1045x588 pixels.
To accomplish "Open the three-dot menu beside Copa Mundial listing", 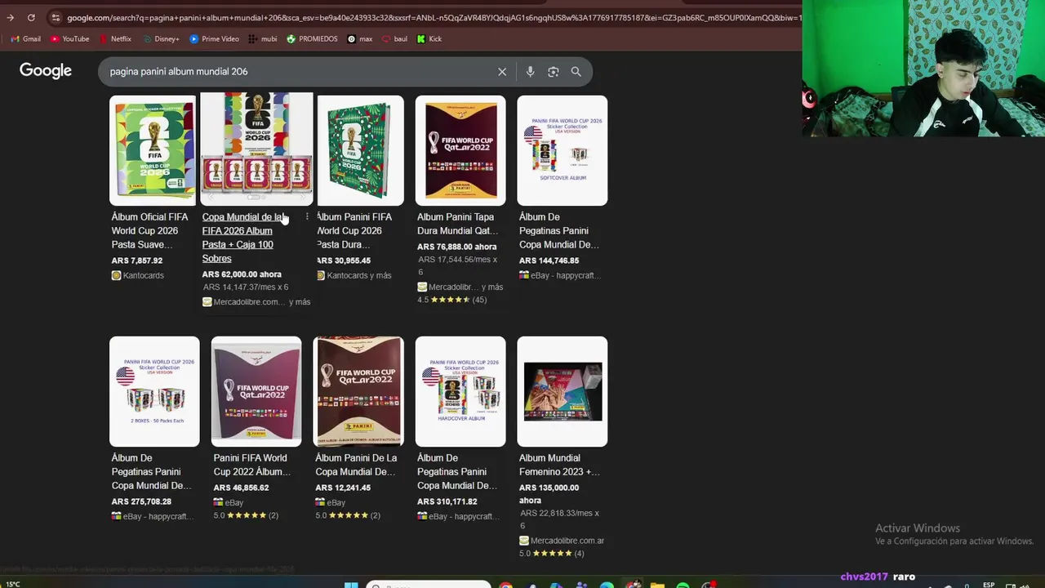I will [x=307, y=216].
